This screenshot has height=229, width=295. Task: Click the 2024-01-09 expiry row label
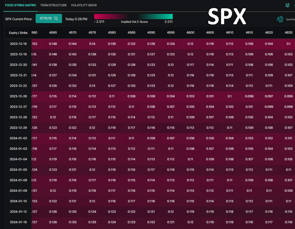[x=18, y=191]
